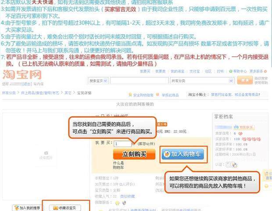Click the 收藏该宝贝 favorite button
Screen dimensions: 272x211
coord(65,208)
